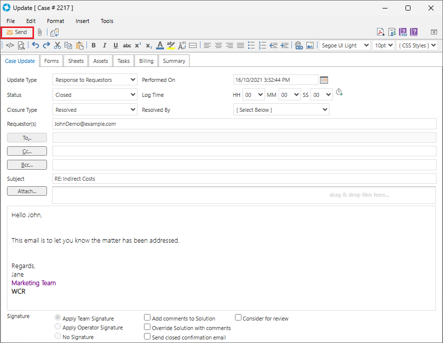Screen dimensions: 443x343
Task: Open the File menu
Action: [10, 21]
